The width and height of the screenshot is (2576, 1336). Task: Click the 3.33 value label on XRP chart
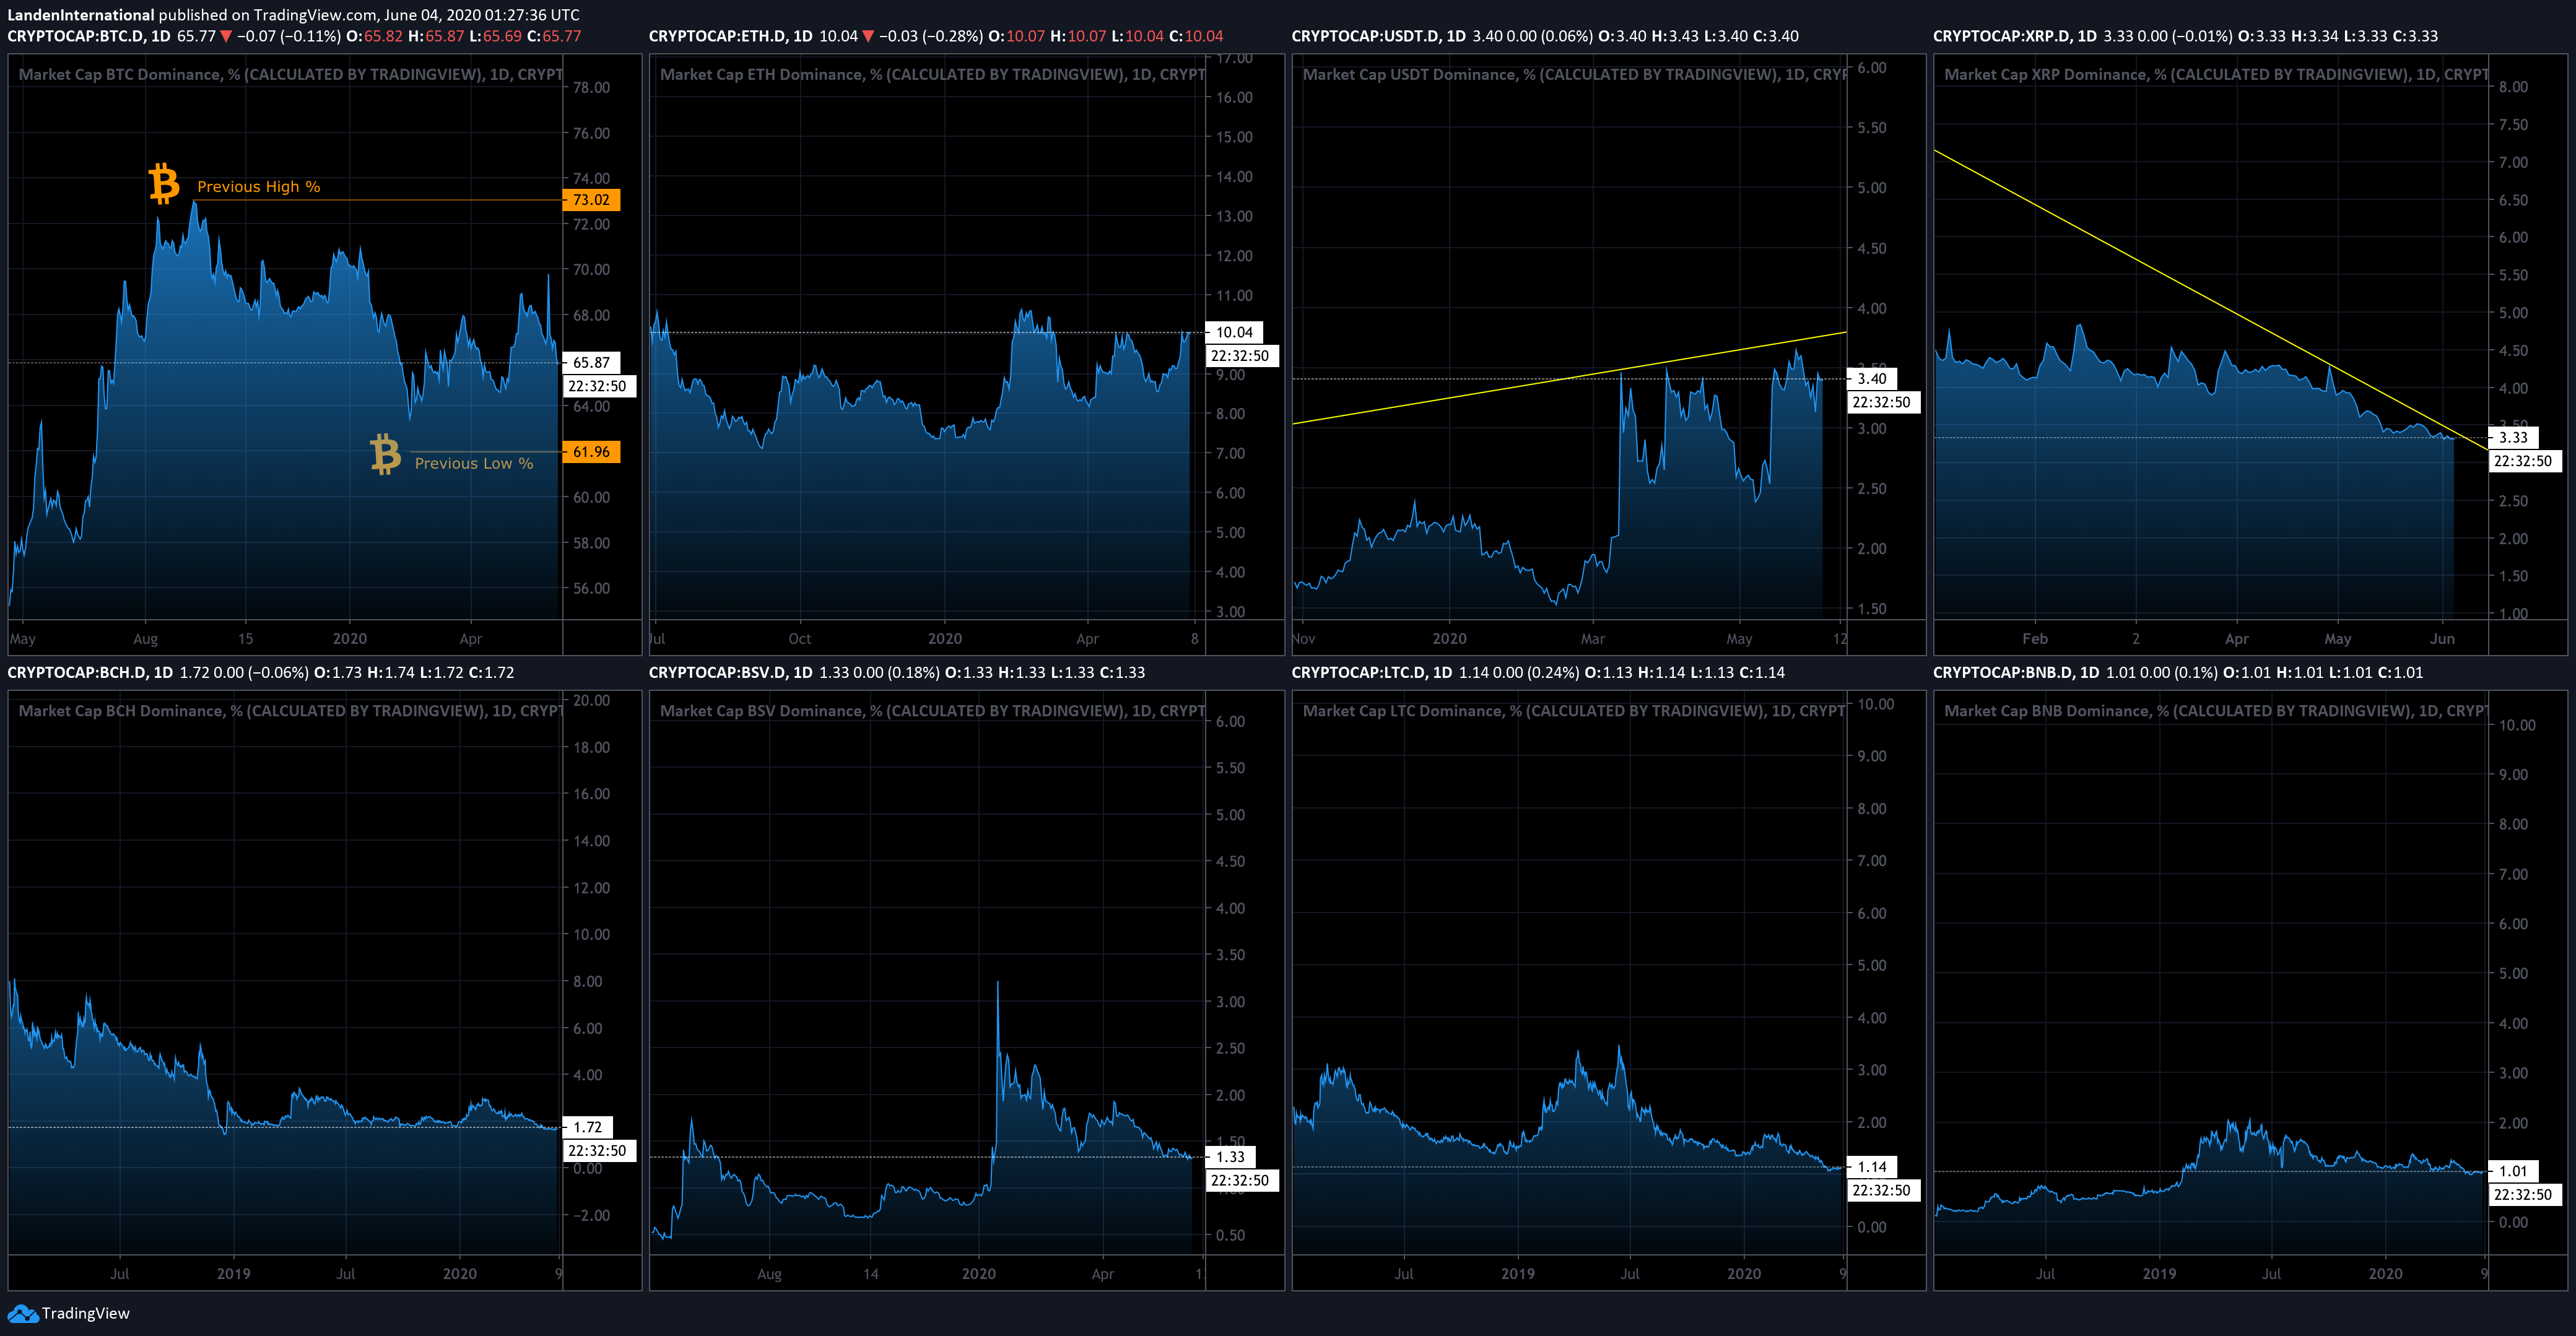tap(2513, 437)
